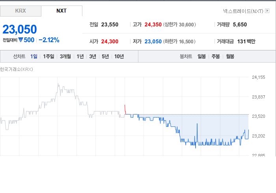The image size is (276, 193).
Task: Click the previous close value 23,550
Action: 110,24
